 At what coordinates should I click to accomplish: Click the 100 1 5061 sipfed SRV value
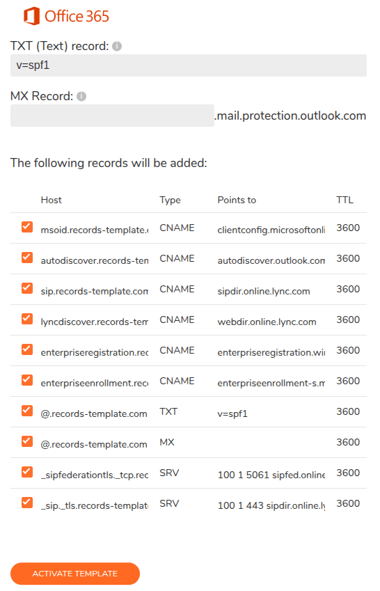click(271, 475)
